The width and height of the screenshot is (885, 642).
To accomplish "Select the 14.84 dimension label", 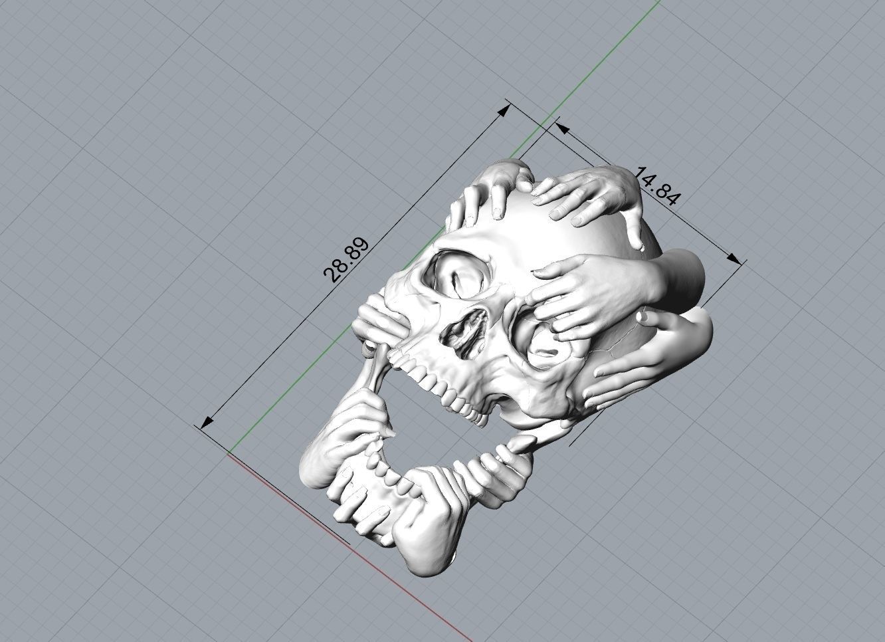I will (659, 187).
